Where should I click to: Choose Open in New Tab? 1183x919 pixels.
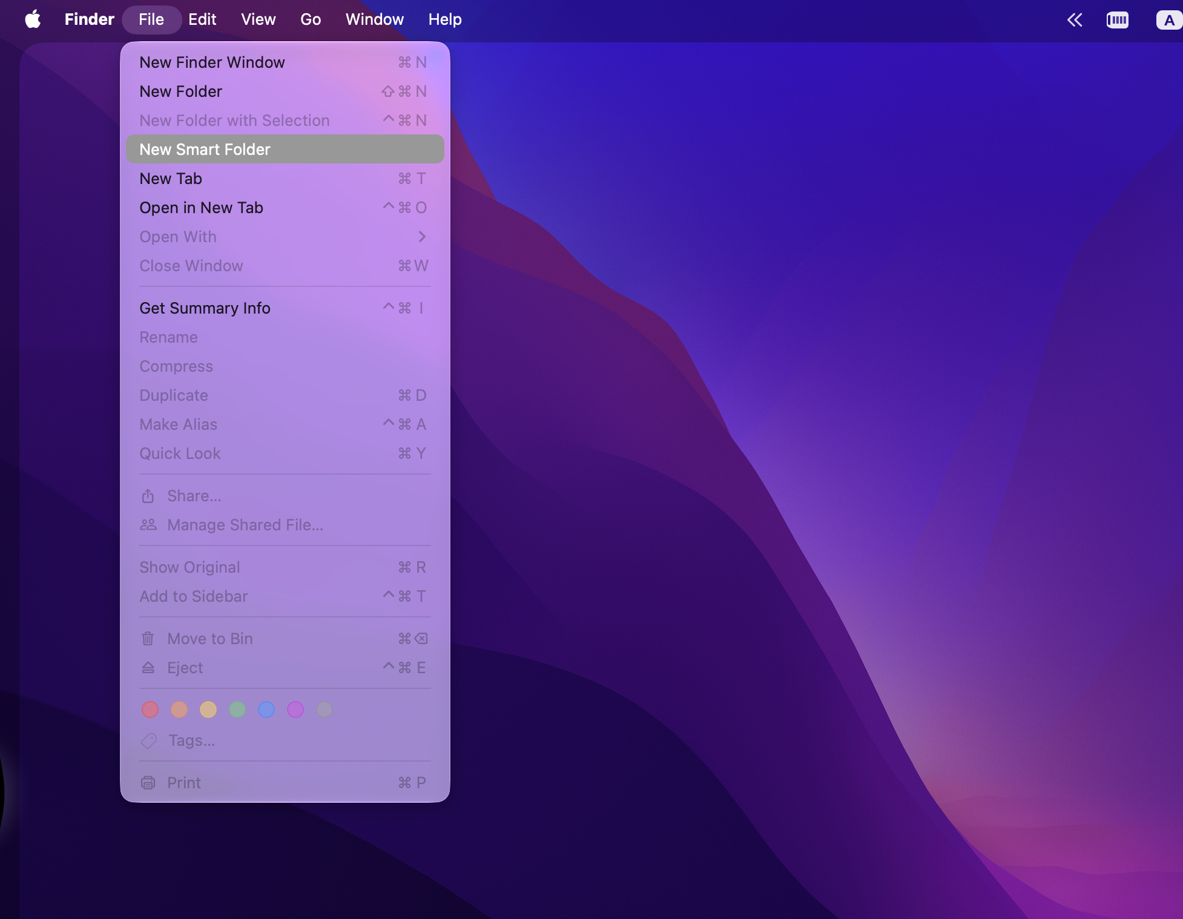285,208
